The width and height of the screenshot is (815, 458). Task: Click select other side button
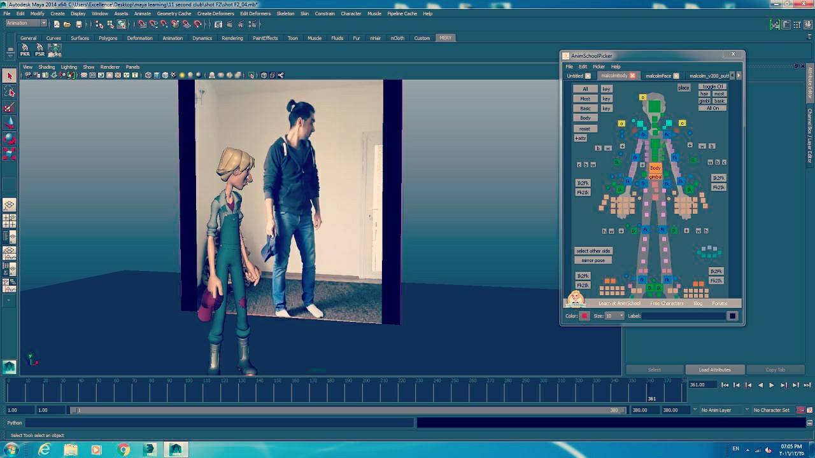[593, 251]
